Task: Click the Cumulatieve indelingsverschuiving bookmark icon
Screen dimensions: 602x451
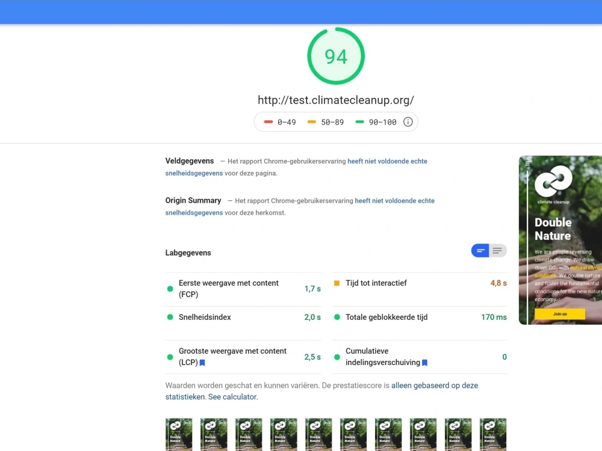Action: (424, 363)
